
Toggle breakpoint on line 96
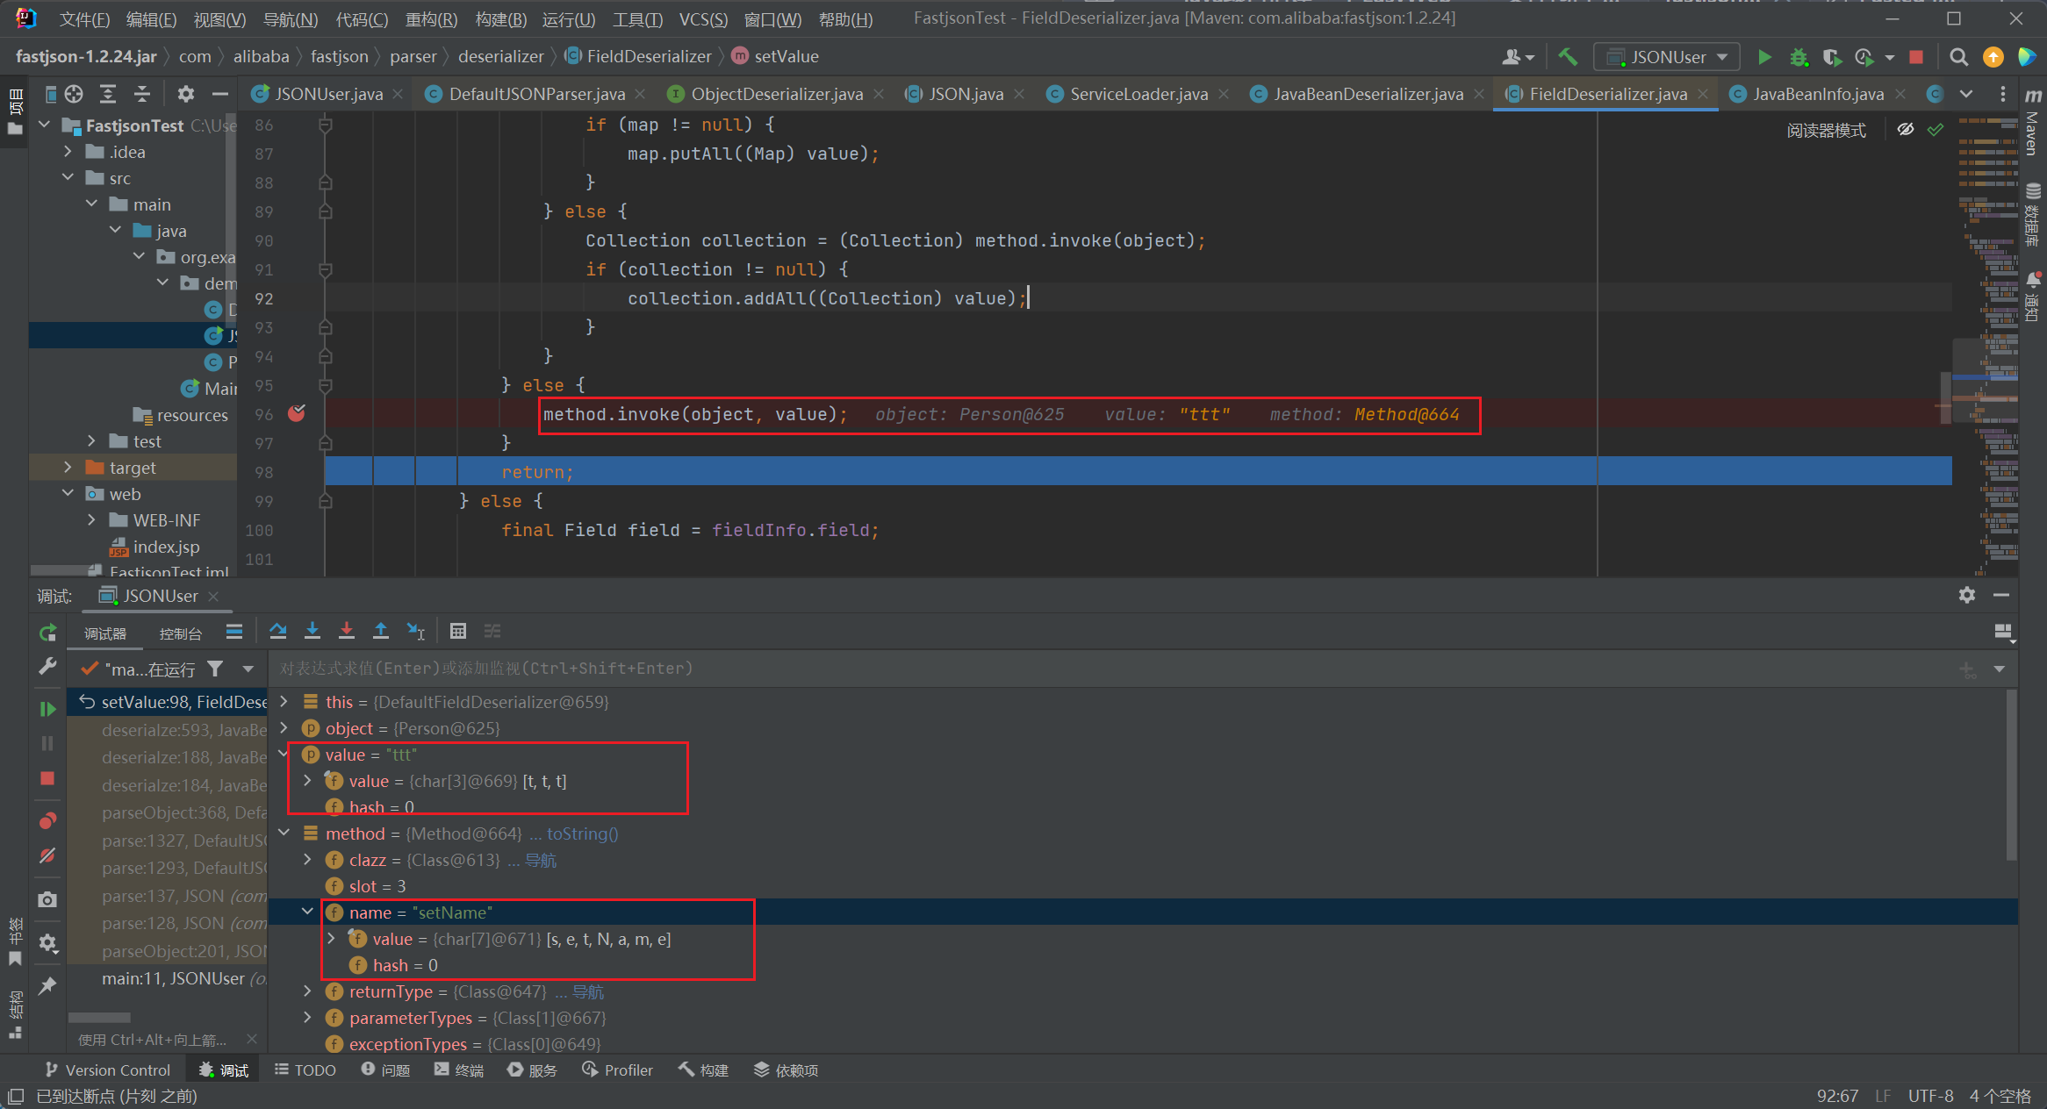297,414
